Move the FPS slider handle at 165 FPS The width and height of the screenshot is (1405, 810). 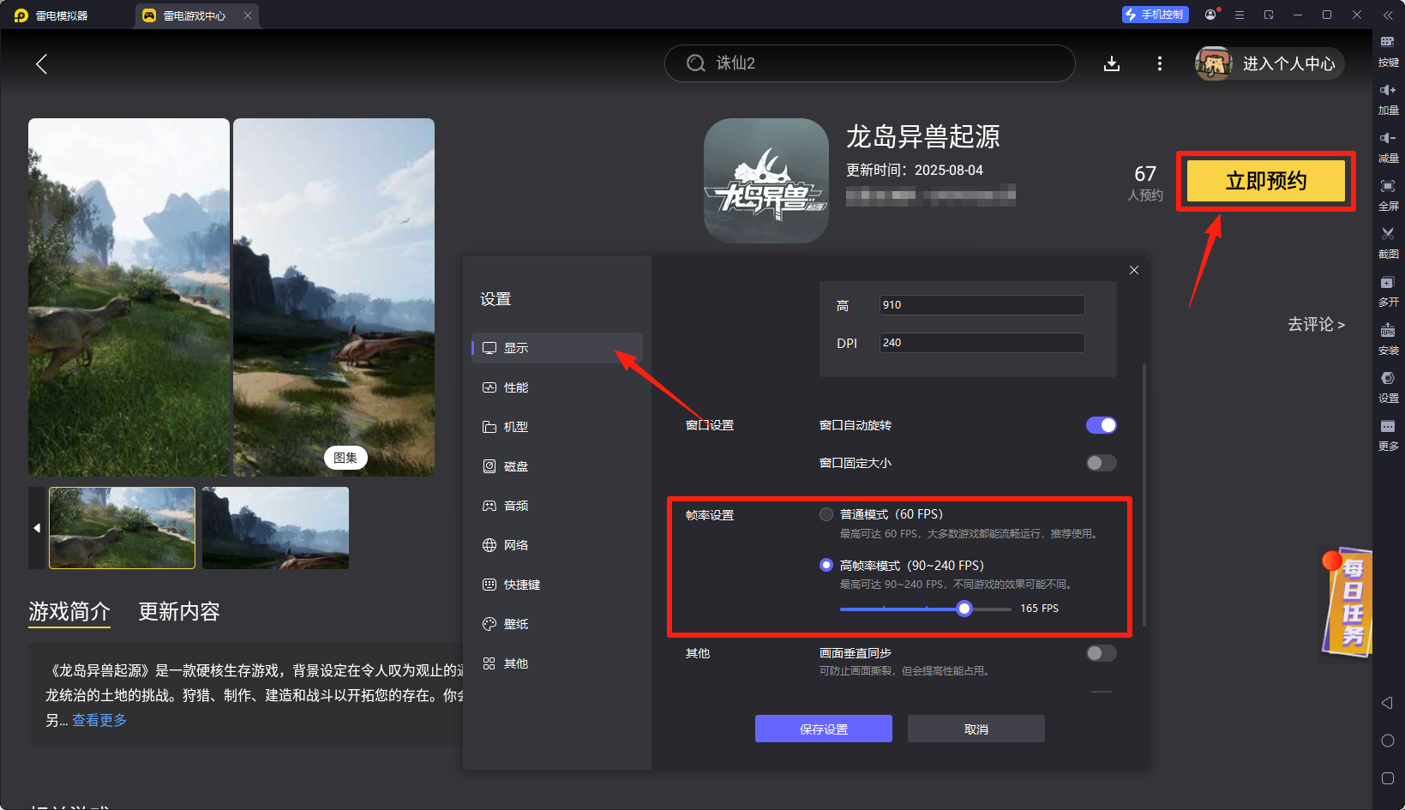tap(964, 609)
